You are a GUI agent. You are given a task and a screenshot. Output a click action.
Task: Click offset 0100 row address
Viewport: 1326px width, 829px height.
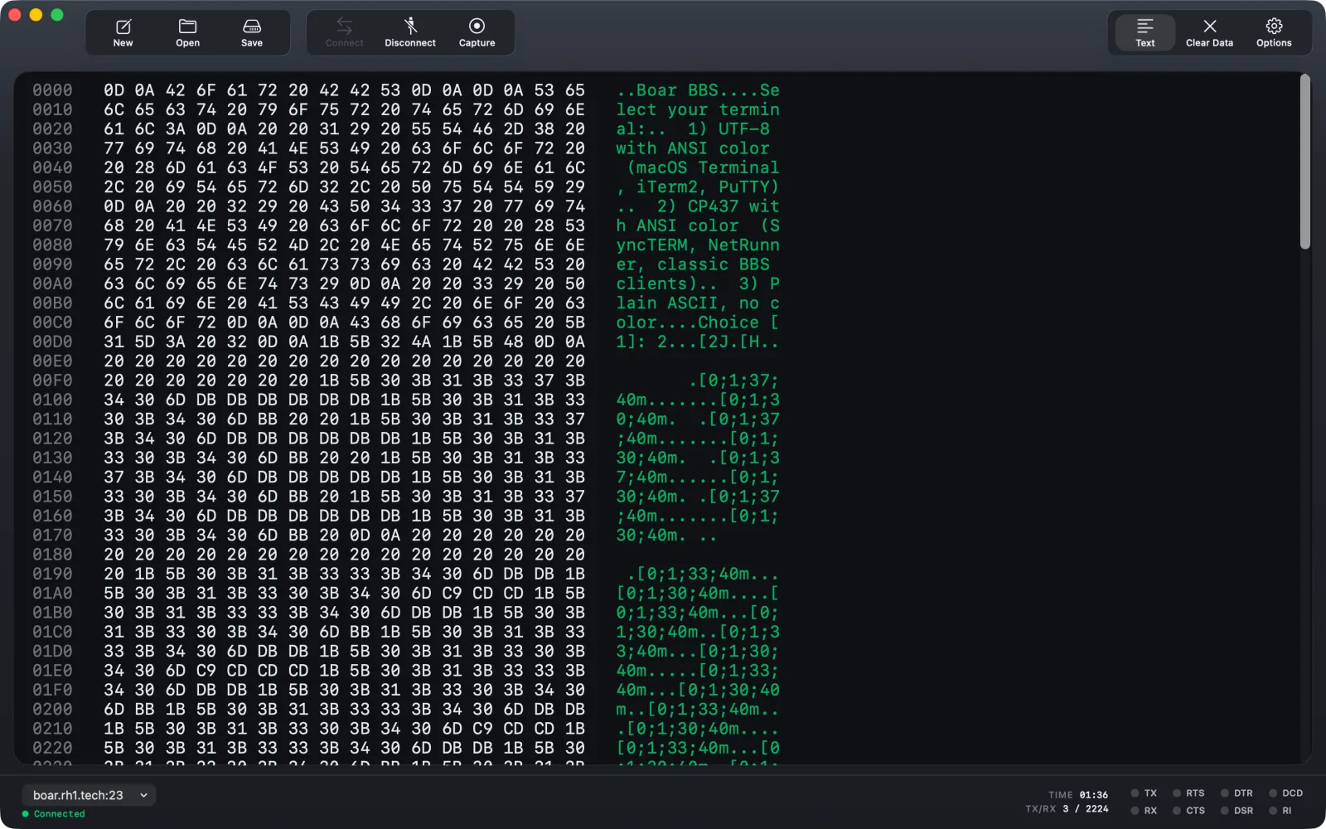pos(52,400)
